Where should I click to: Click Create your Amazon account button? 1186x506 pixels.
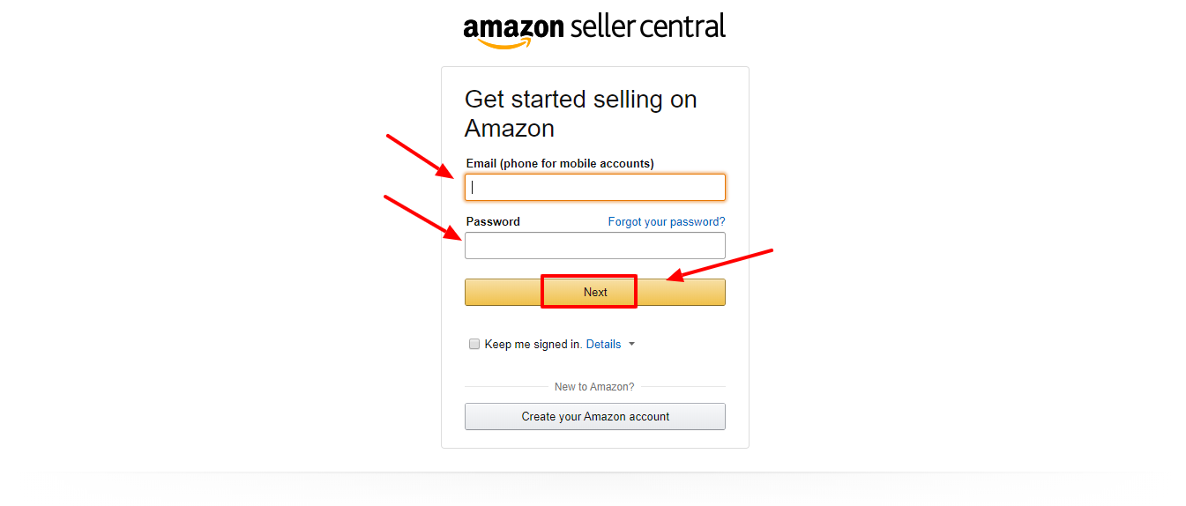pyautogui.click(x=595, y=416)
